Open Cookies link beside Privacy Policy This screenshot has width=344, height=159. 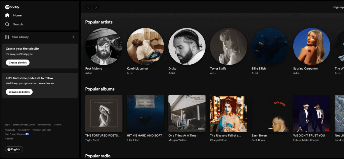(58, 125)
